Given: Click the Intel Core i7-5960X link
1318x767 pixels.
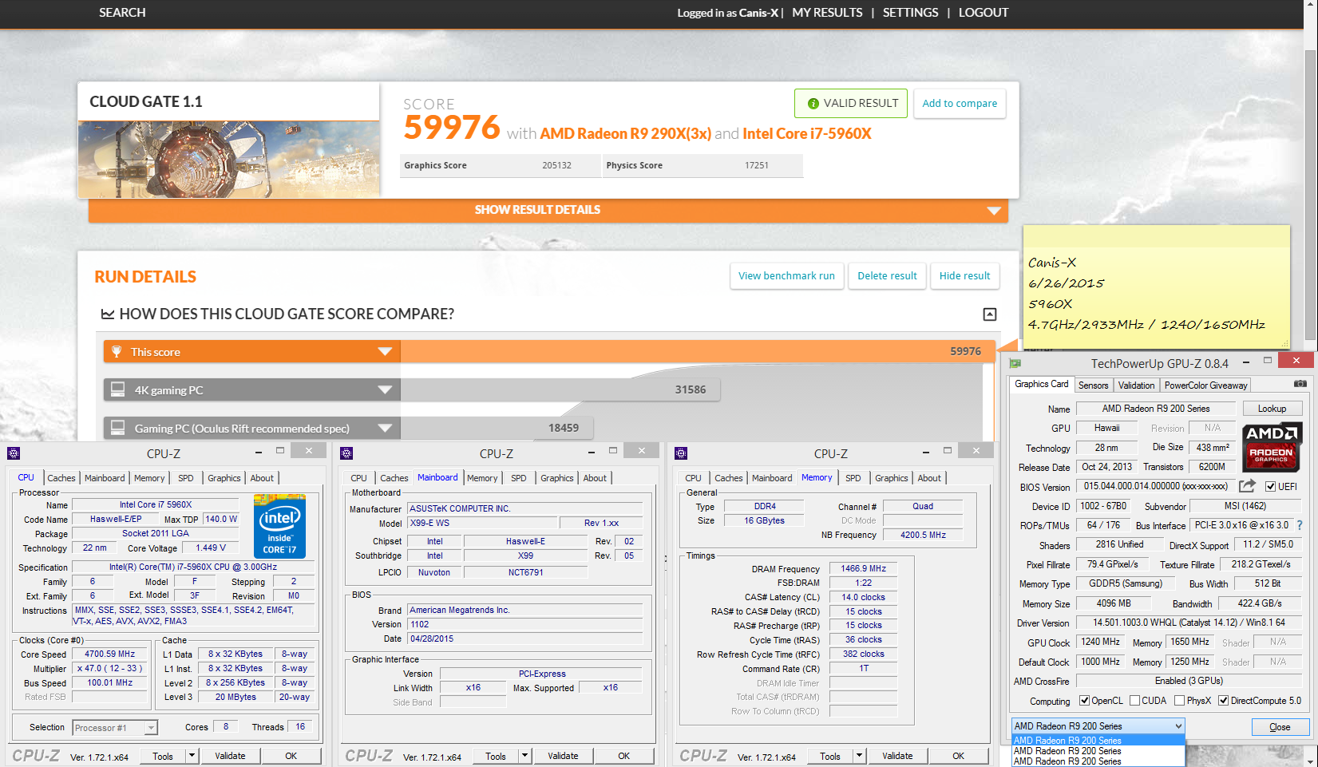Looking at the screenshot, I should point(806,134).
